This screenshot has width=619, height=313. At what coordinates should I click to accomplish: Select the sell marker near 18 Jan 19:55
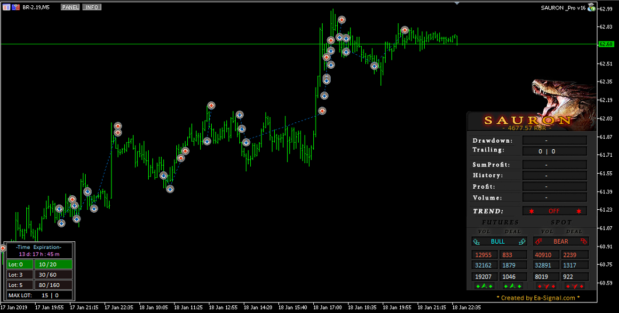(x=405, y=30)
